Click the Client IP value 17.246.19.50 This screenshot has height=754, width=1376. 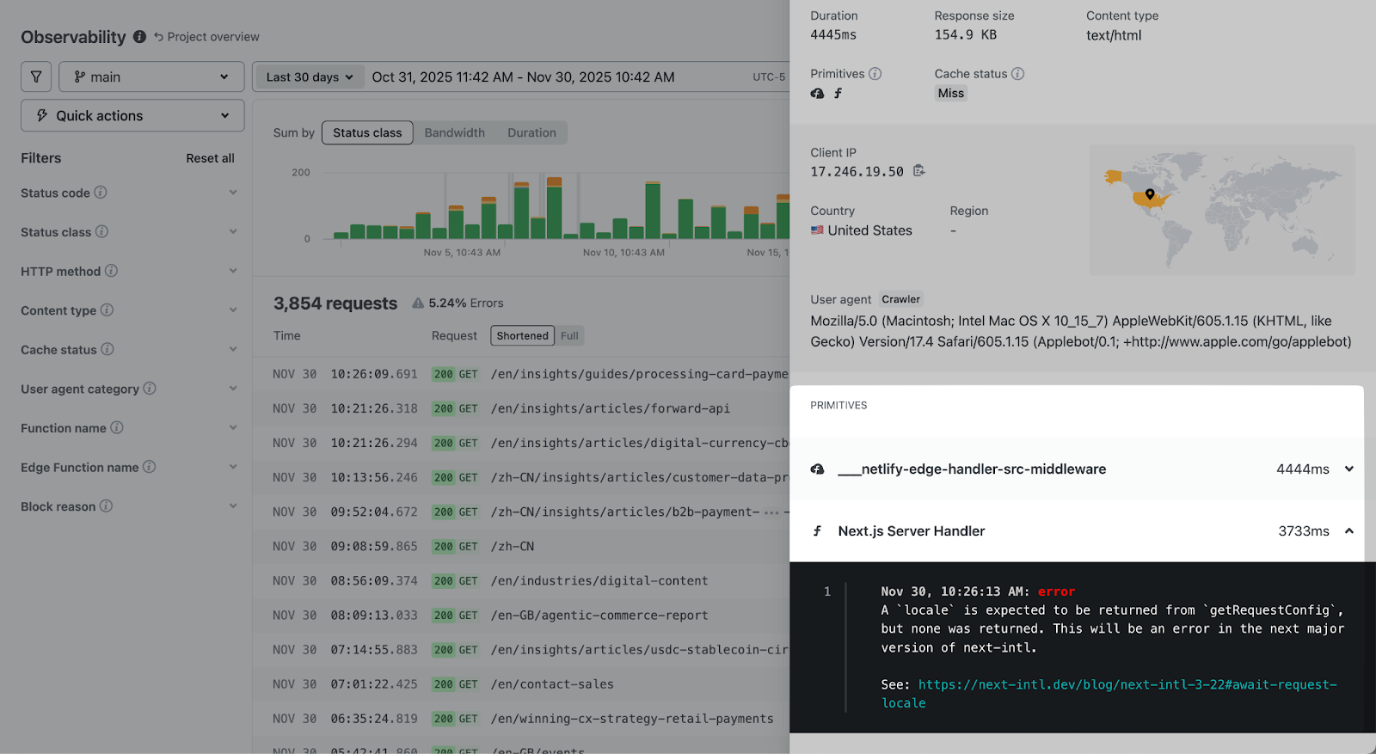[857, 172]
